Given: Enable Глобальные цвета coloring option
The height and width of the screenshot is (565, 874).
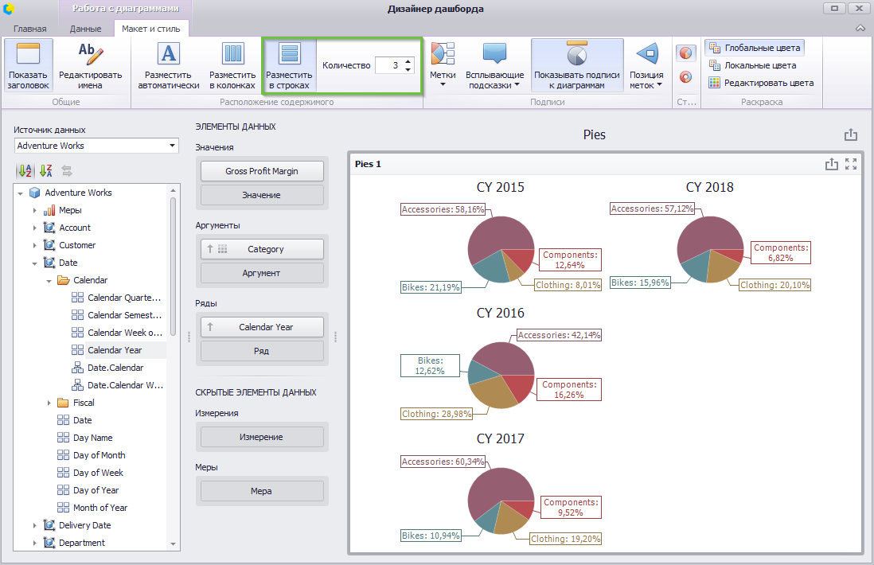Looking at the screenshot, I should pos(755,48).
